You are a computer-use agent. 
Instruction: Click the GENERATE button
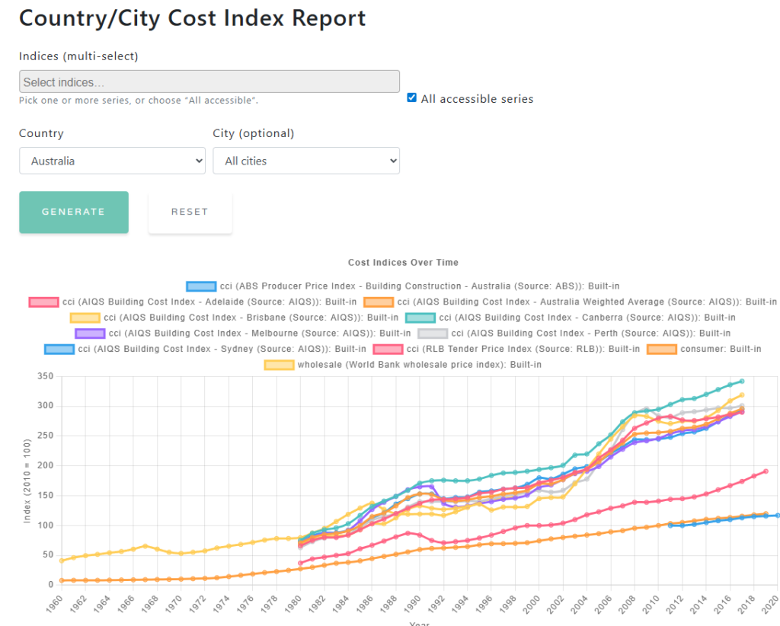tap(73, 212)
